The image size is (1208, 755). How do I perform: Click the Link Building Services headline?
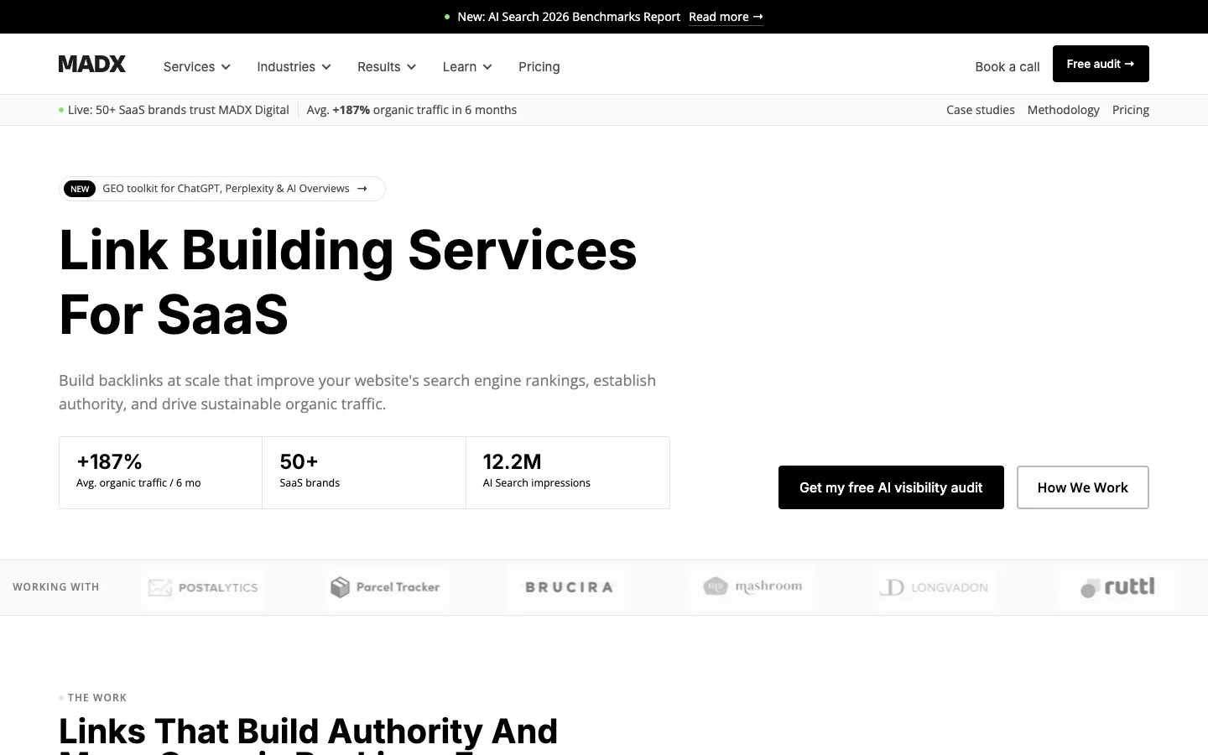348,282
